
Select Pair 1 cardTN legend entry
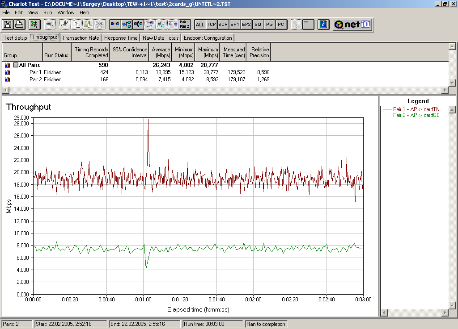point(416,109)
